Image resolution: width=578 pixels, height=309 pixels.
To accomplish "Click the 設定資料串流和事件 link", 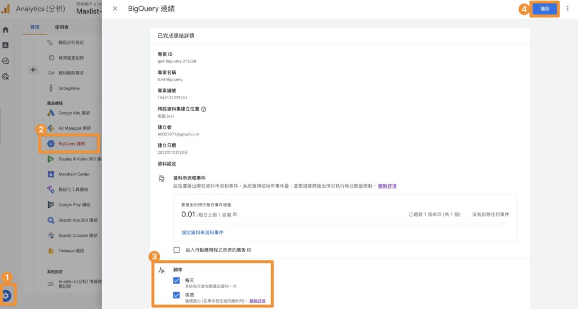I will tap(203, 232).
